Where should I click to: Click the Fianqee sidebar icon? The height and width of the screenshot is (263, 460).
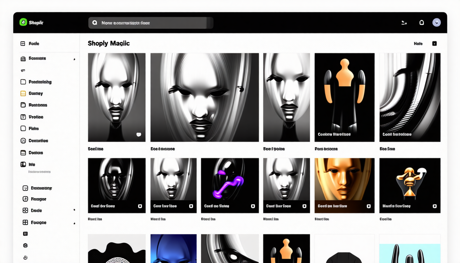pos(25,199)
